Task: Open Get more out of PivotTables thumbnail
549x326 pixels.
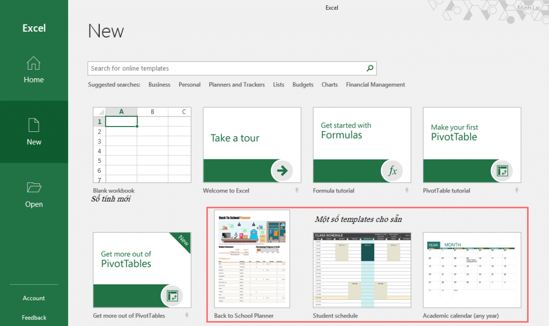Action: 142,270
